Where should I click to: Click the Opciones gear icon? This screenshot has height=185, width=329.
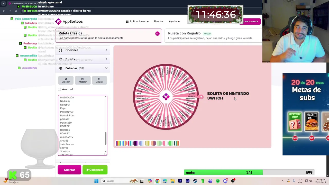pos(60,50)
